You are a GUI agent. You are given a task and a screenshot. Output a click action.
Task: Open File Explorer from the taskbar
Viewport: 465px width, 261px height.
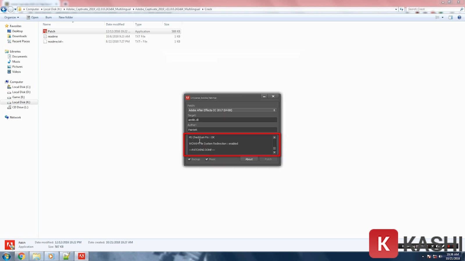(36, 256)
